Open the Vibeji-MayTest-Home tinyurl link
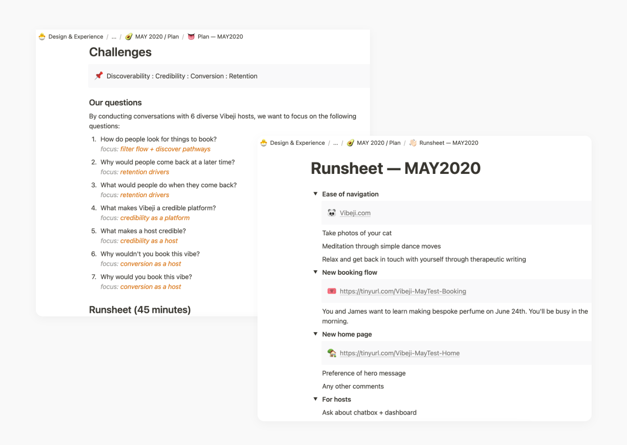 tap(399, 353)
